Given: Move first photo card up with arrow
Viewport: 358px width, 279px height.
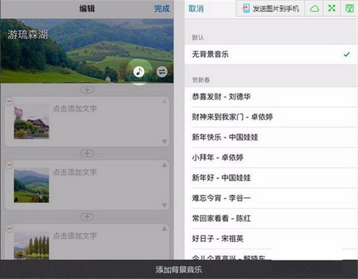Looking at the screenshot, I should tap(165, 102).
